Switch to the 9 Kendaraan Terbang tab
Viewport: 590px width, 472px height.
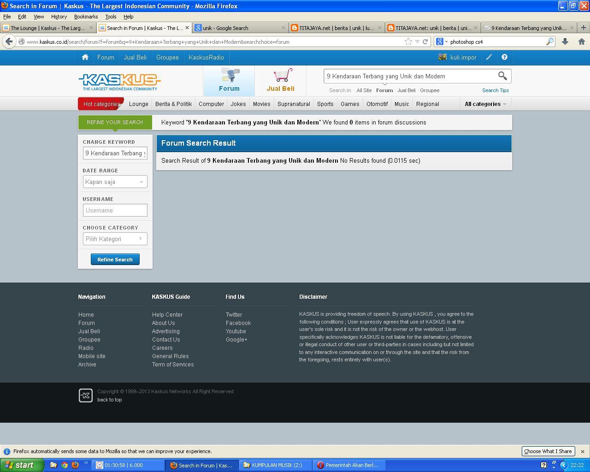(x=529, y=28)
